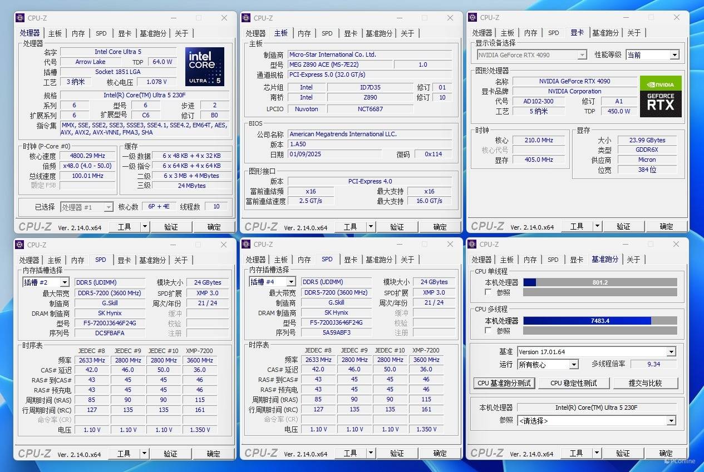
Task: Click the 6P + 4E core count value
Action: pos(159,206)
